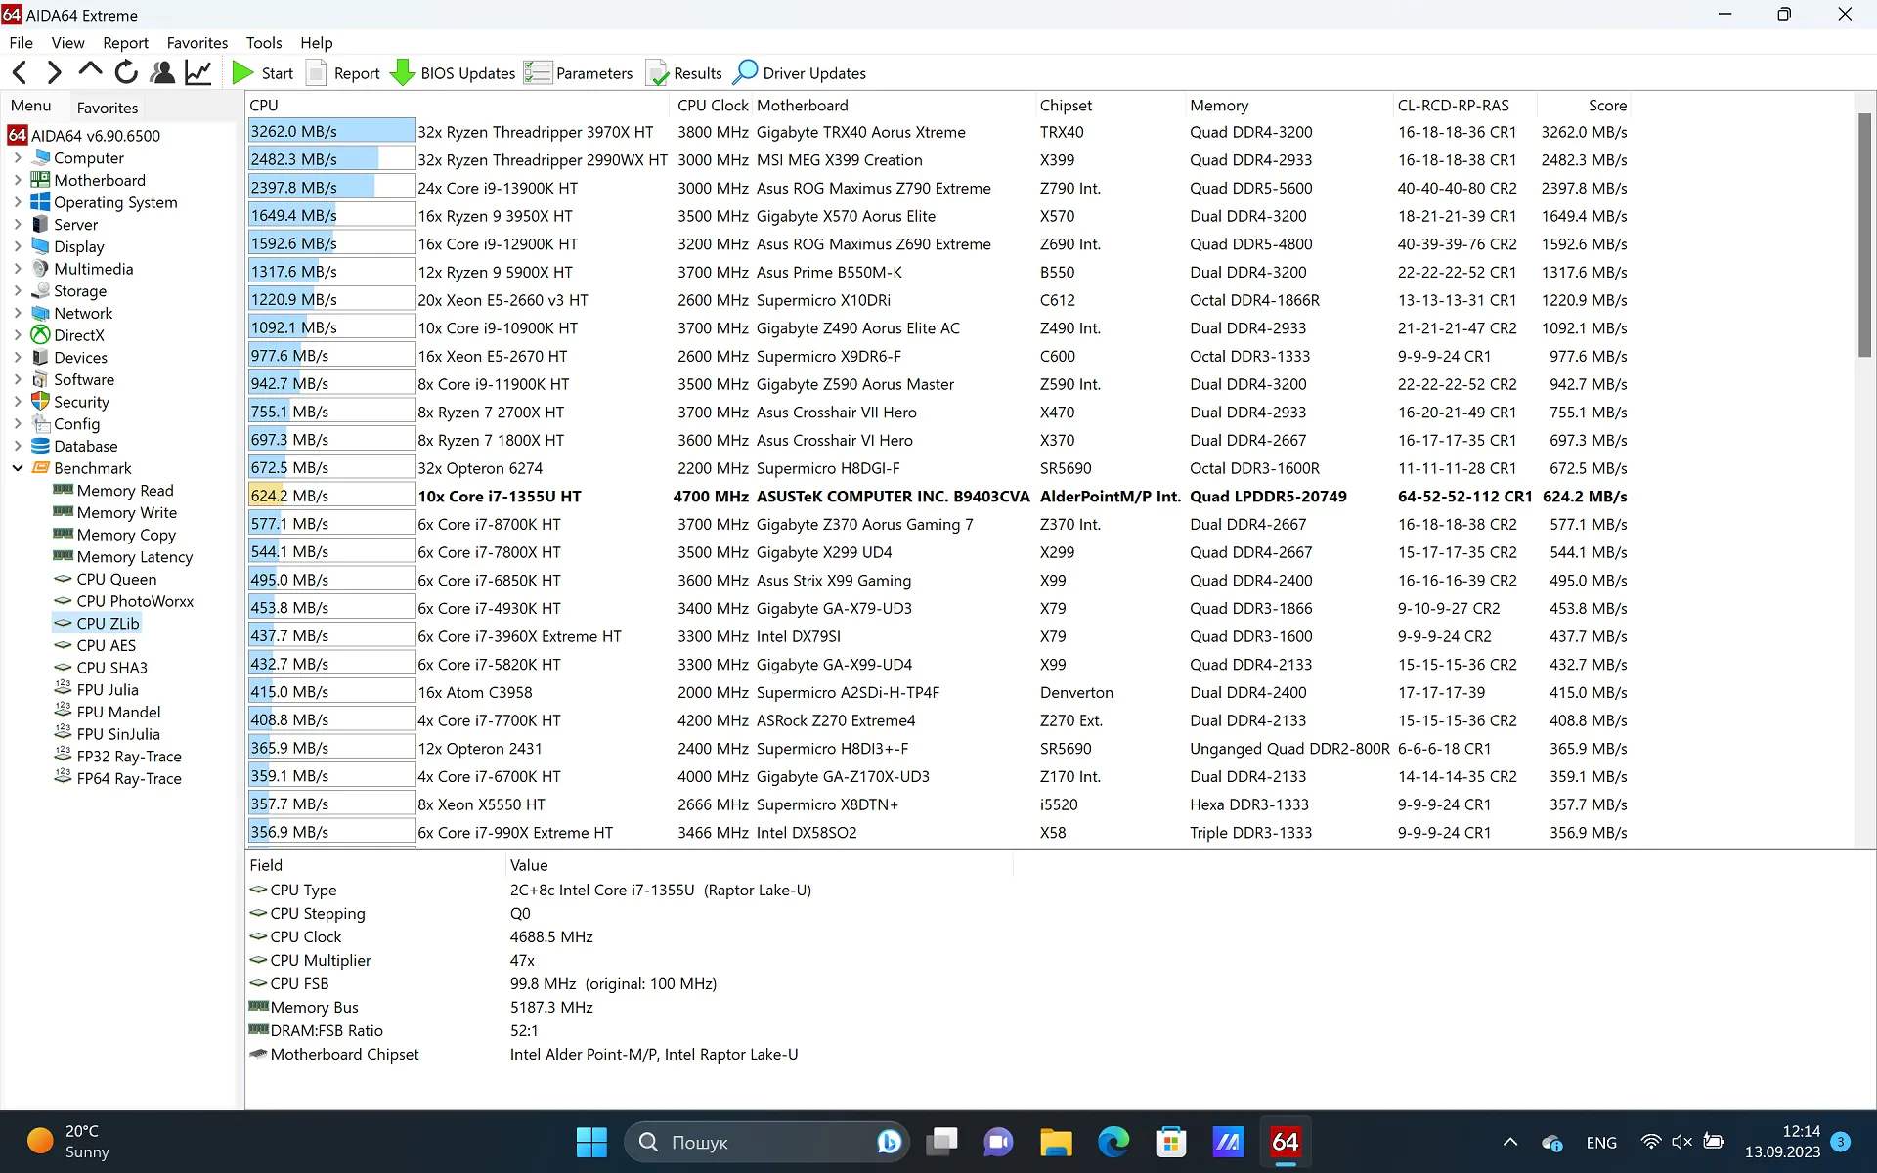
Task: Open the Help menu
Action: click(x=317, y=43)
